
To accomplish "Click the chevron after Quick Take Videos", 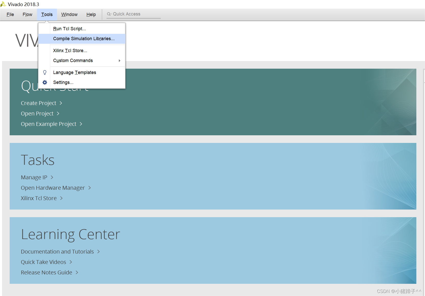I will [x=71, y=262].
